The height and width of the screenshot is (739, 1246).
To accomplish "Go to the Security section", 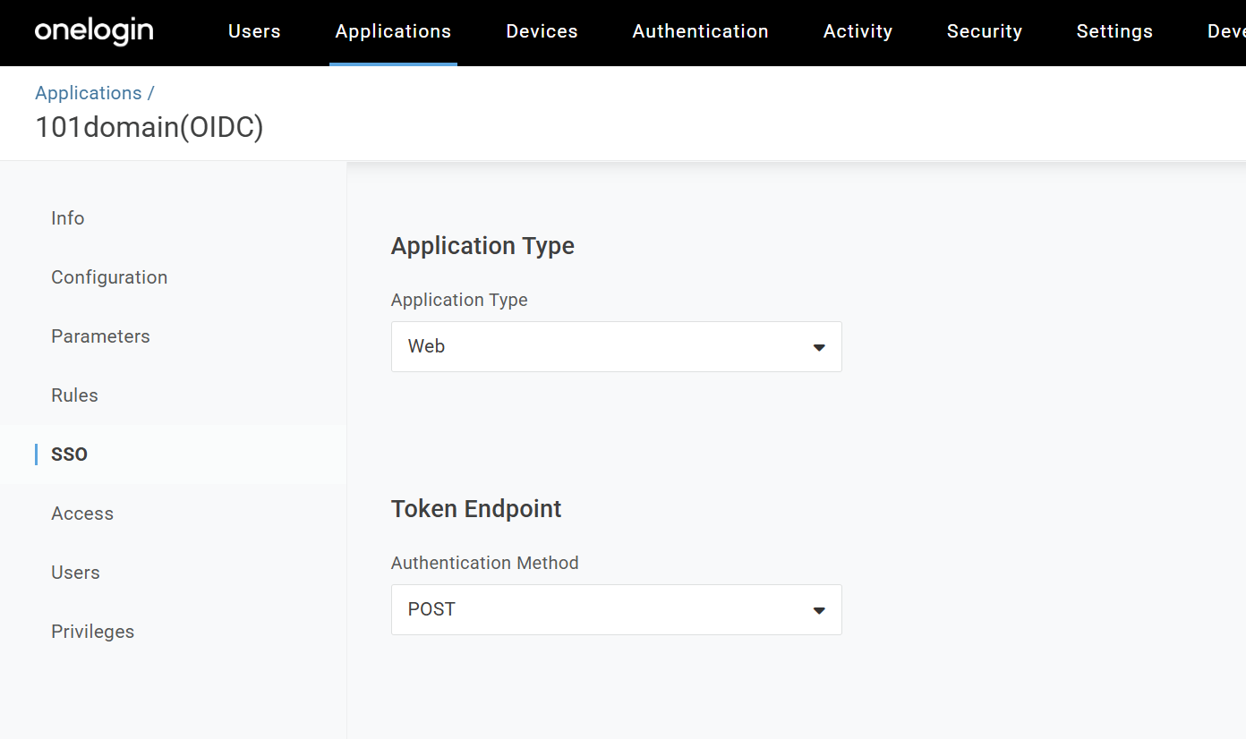I will (984, 31).
